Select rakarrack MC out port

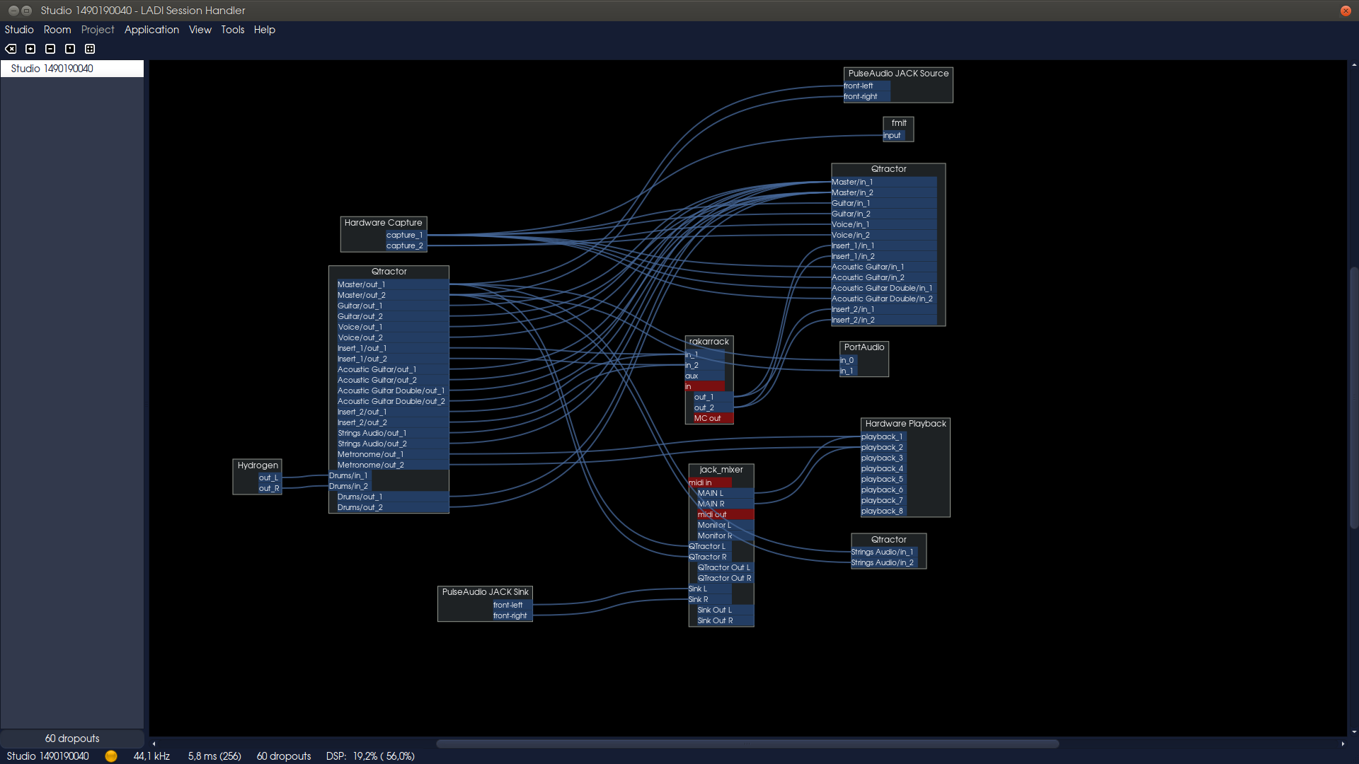713,419
